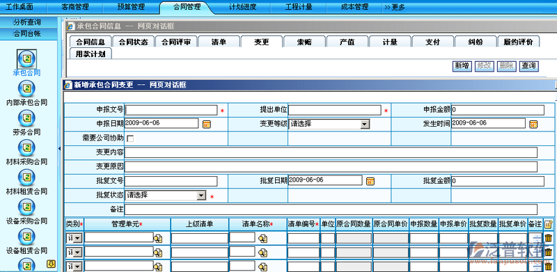
Task: Open calendar picker beside 申报日期
Action: pyautogui.click(x=206, y=125)
